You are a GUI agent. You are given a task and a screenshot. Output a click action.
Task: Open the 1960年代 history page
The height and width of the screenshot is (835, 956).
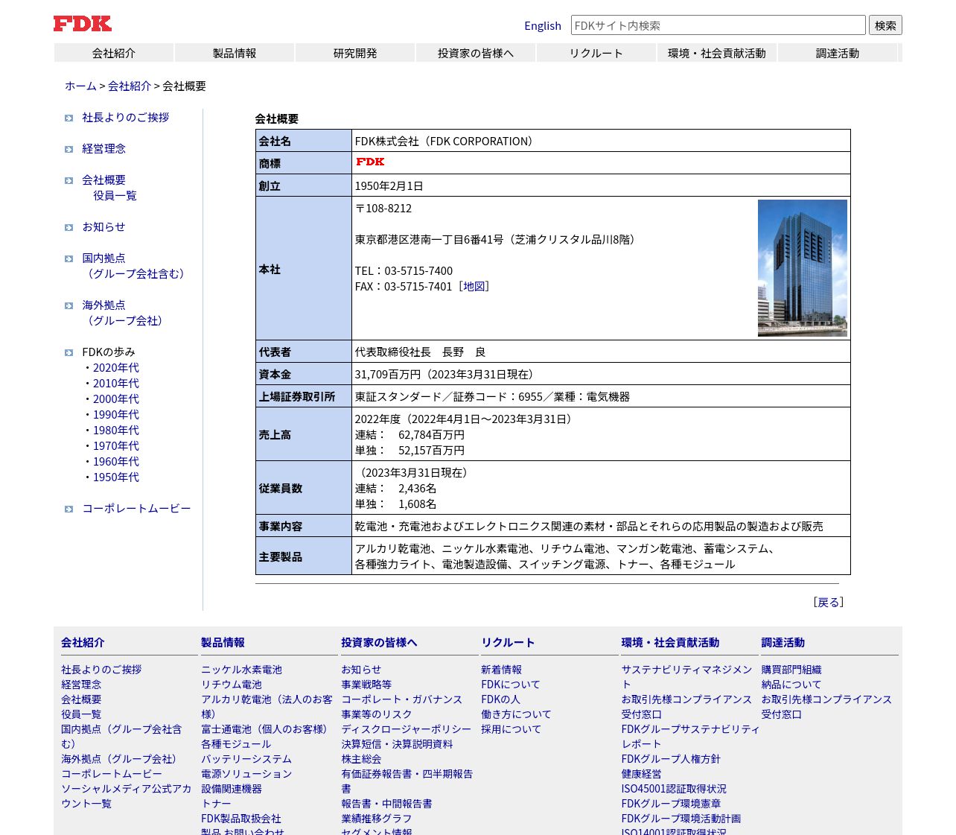[x=116, y=462]
